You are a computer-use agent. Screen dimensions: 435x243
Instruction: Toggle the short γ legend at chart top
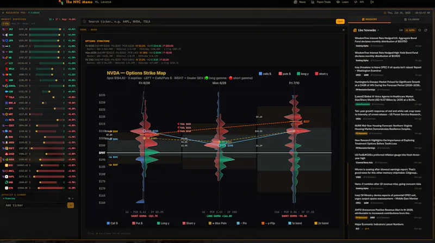pyautogui.click(x=321, y=74)
